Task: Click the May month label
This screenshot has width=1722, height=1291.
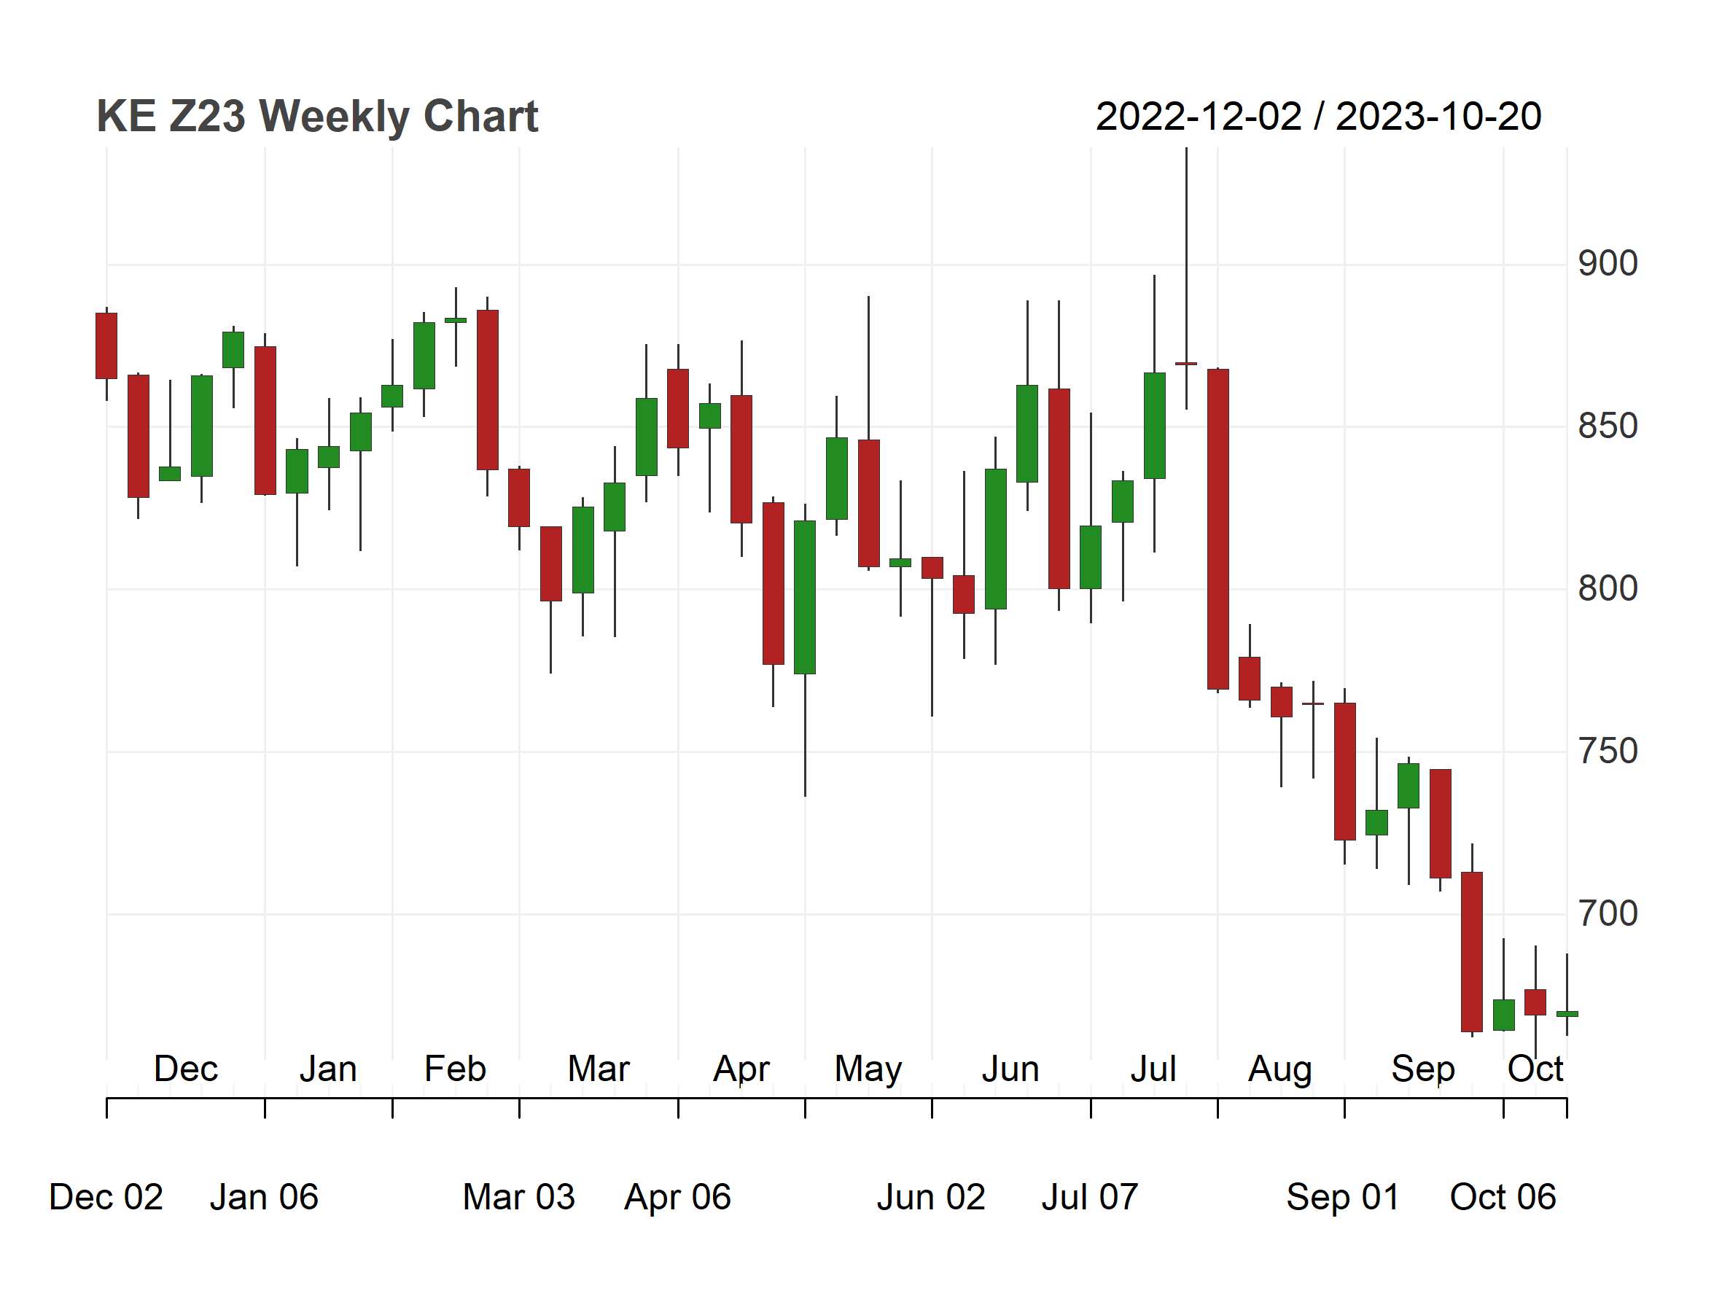Action: point(868,1070)
